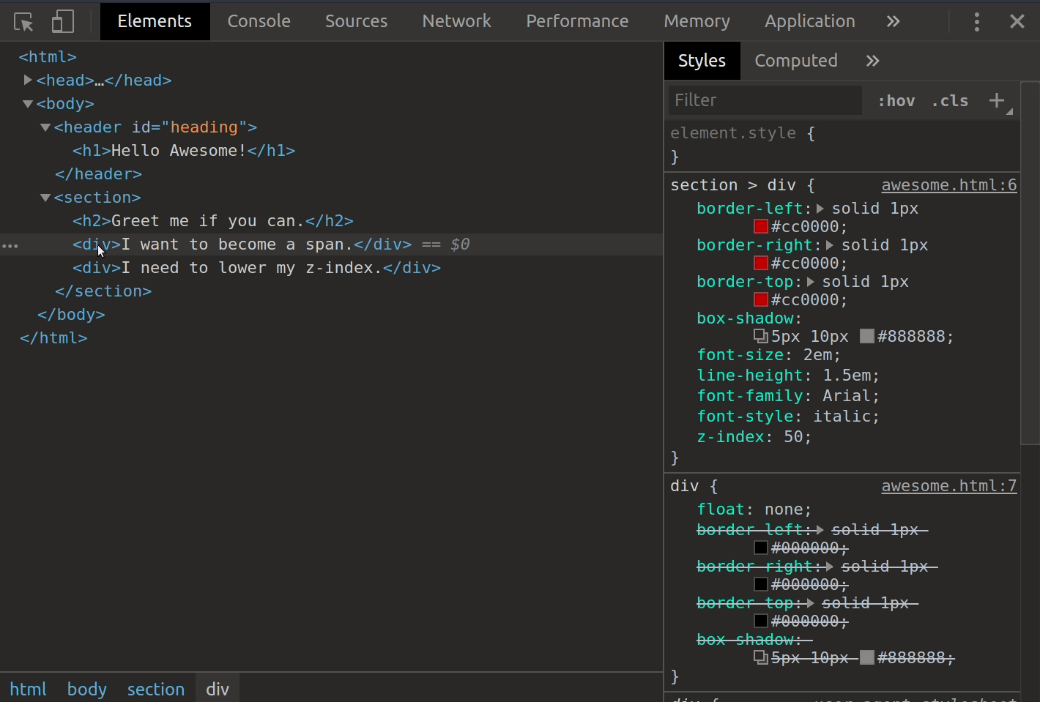Image resolution: width=1040 pixels, height=702 pixels.
Task: Open the border-left value expander arrow
Action: point(820,209)
